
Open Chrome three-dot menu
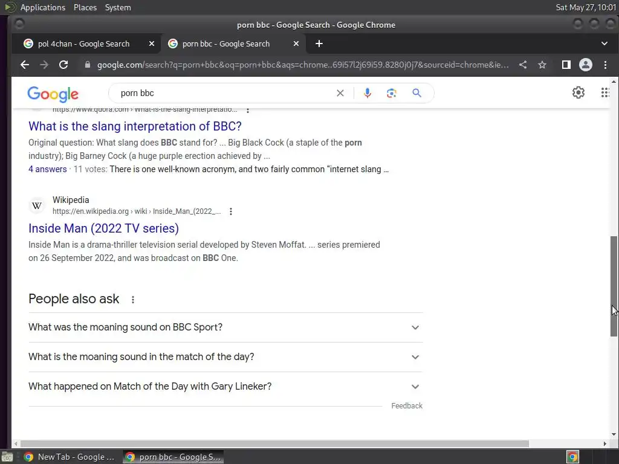(x=605, y=65)
